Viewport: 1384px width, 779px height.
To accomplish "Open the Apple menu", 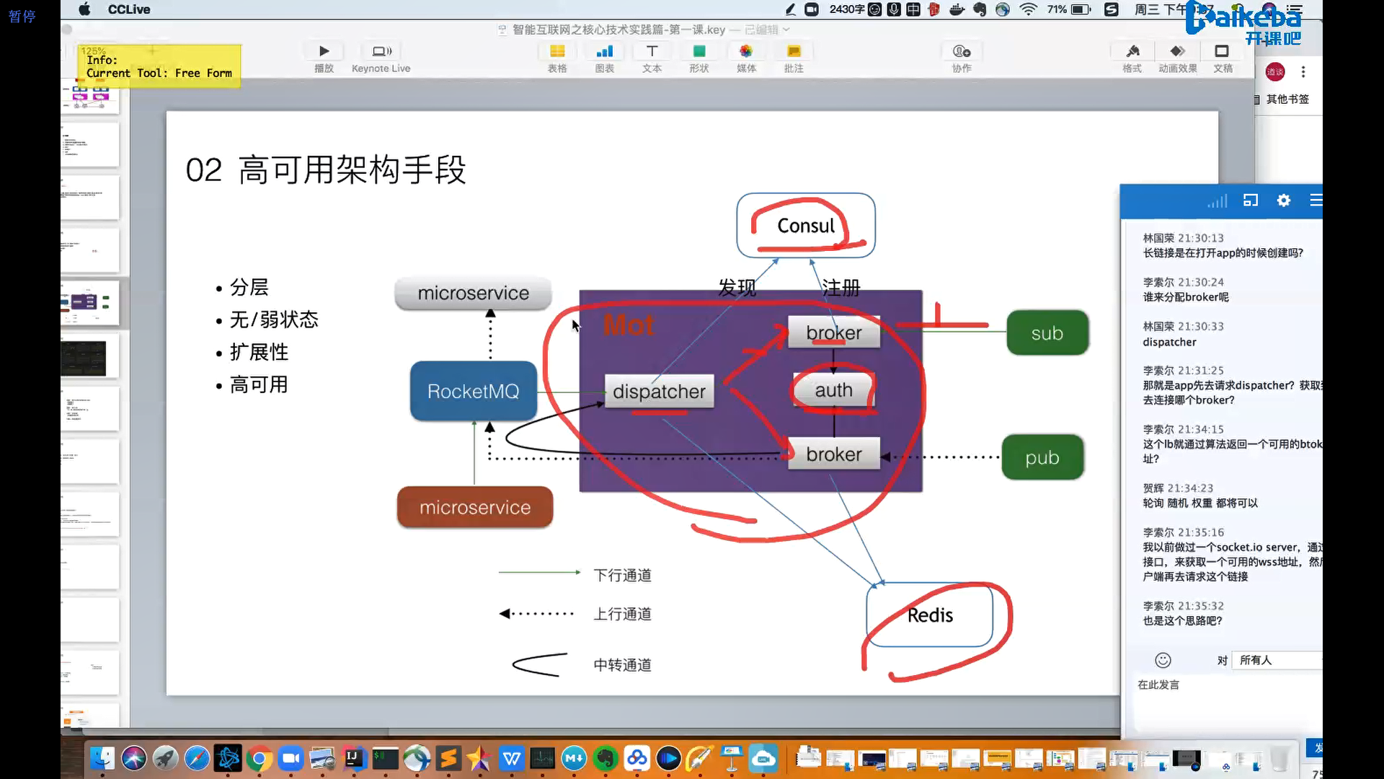I will pyautogui.click(x=84, y=9).
